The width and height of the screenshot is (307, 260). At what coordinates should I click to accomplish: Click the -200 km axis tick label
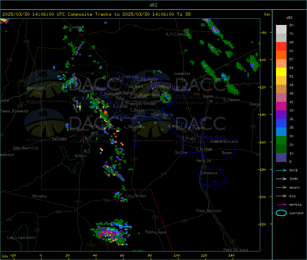pos(263,197)
